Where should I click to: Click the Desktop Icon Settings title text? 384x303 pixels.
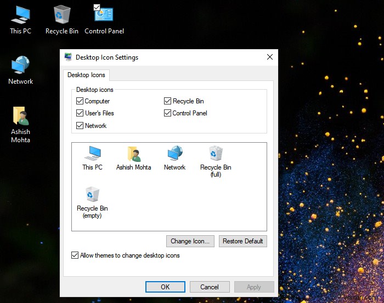pos(107,57)
